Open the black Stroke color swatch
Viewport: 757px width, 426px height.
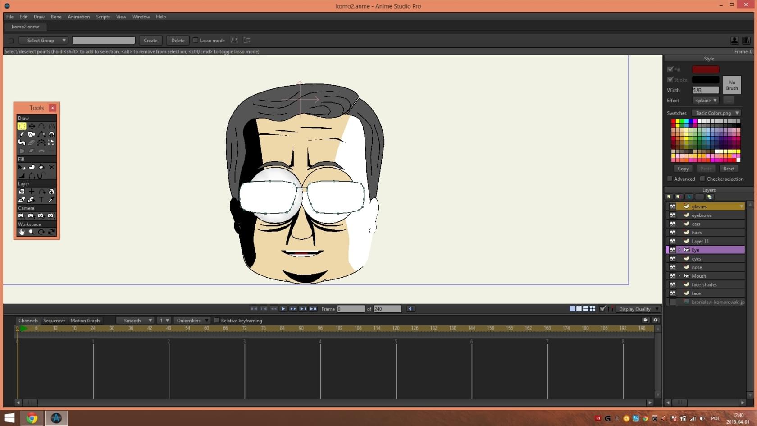point(706,80)
